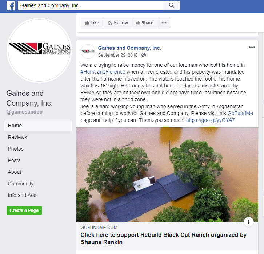The height and width of the screenshot is (254, 264).
Task: Select Info and Ads in sidebar
Action: click(x=22, y=195)
